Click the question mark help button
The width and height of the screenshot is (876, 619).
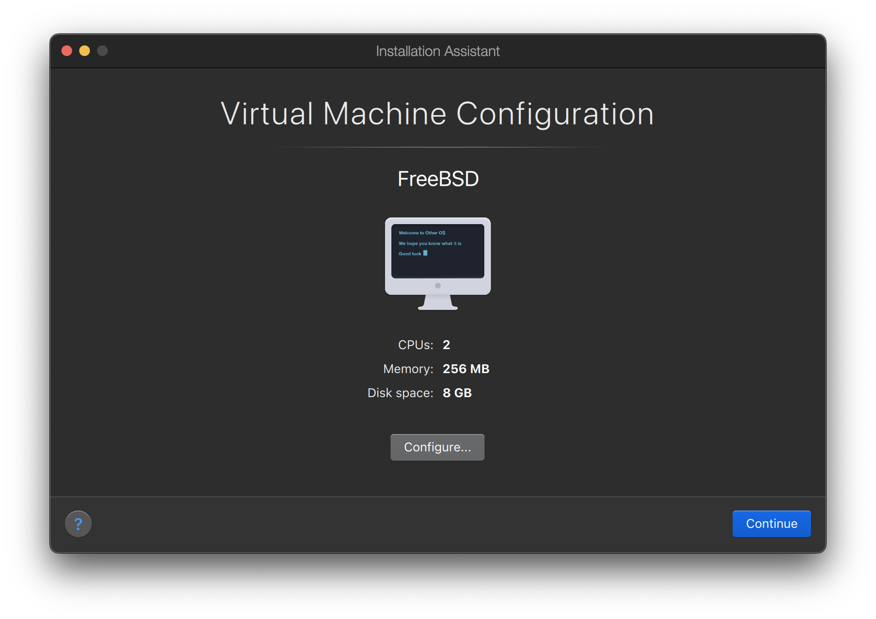click(x=78, y=524)
